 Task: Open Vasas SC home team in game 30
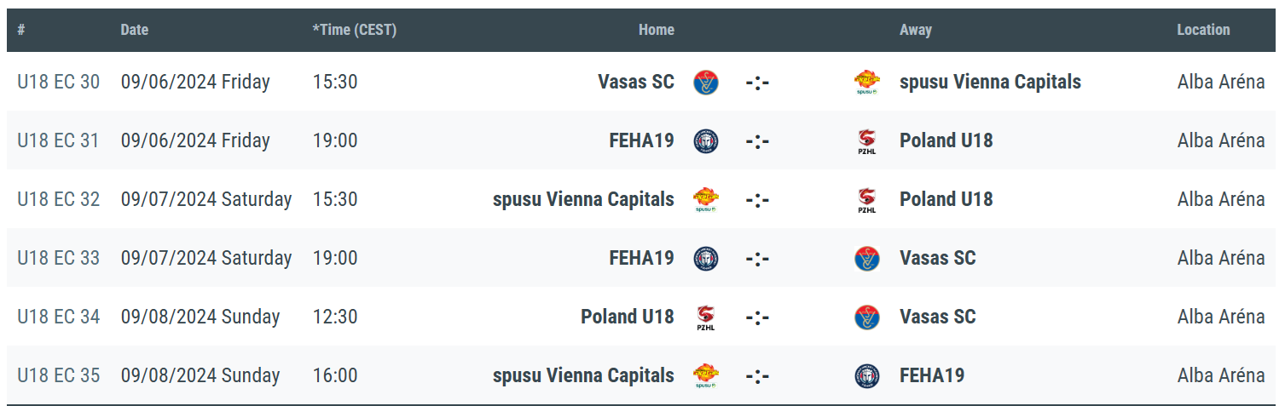(x=636, y=83)
